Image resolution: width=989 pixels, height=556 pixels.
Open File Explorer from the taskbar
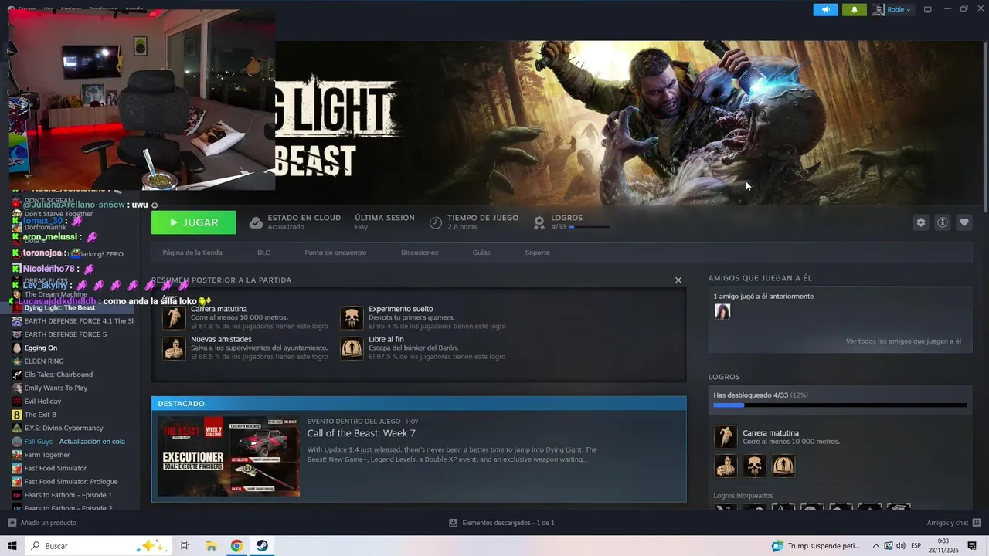(211, 546)
